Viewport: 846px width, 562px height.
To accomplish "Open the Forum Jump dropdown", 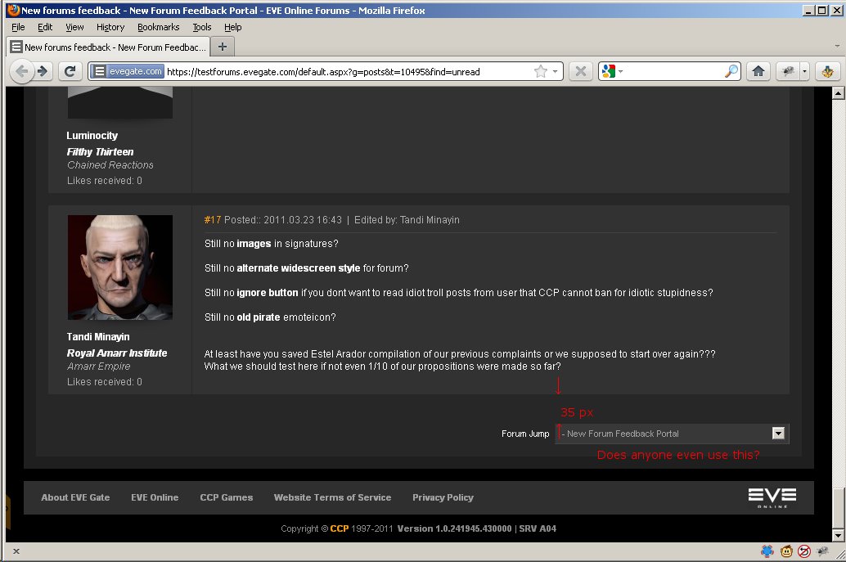I will click(x=672, y=434).
